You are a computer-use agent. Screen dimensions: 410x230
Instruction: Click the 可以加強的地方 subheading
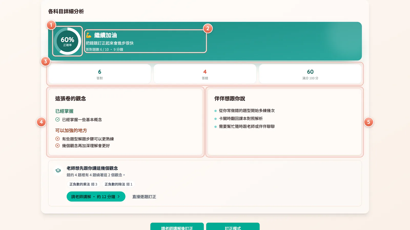(x=71, y=131)
